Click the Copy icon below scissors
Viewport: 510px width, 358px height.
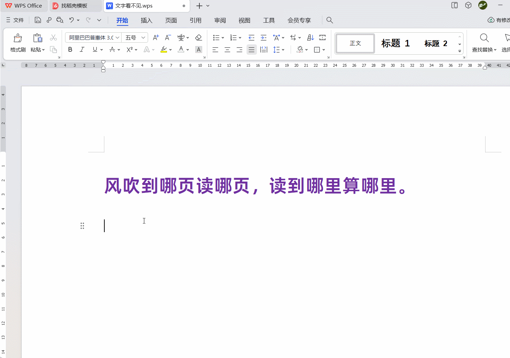[53, 50]
